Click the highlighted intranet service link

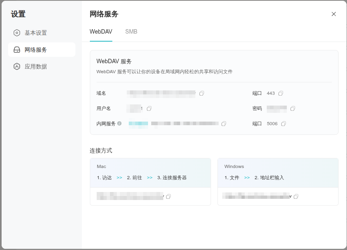coord(138,124)
